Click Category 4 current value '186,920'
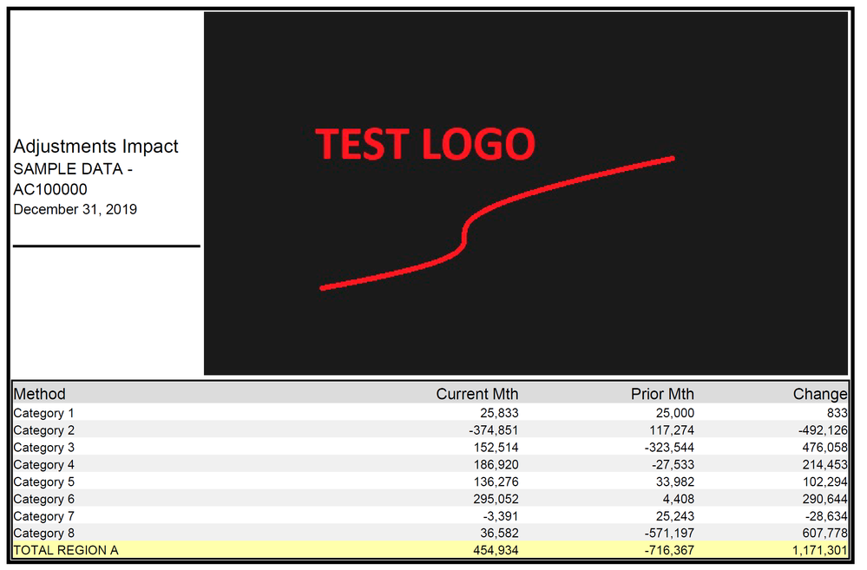 click(x=496, y=464)
